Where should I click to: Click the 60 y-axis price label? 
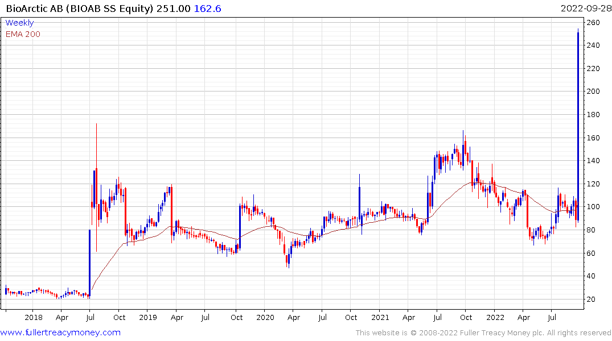592,253
